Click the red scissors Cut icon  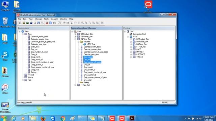[47, 23]
